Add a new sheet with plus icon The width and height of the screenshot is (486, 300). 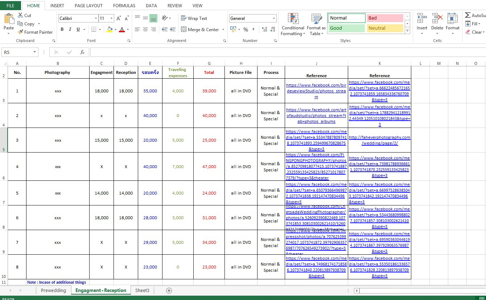(x=169, y=290)
